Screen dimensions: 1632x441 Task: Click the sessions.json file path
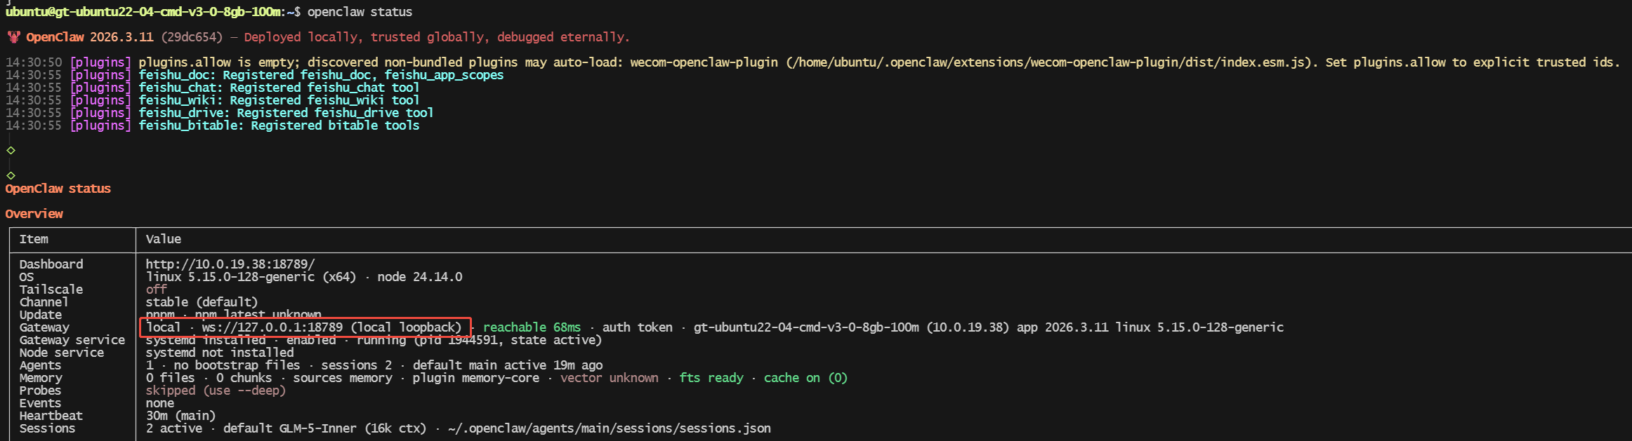(609, 428)
